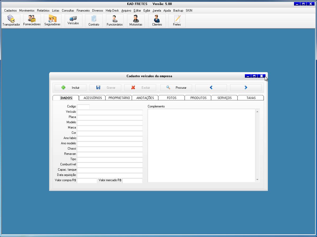Image resolution: width=317 pixels, height=237 pixels.
Task: Click Complemento scrollbar up arrow
Action: point(257,112)
